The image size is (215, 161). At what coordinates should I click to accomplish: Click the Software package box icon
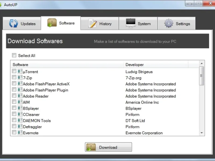52,23
